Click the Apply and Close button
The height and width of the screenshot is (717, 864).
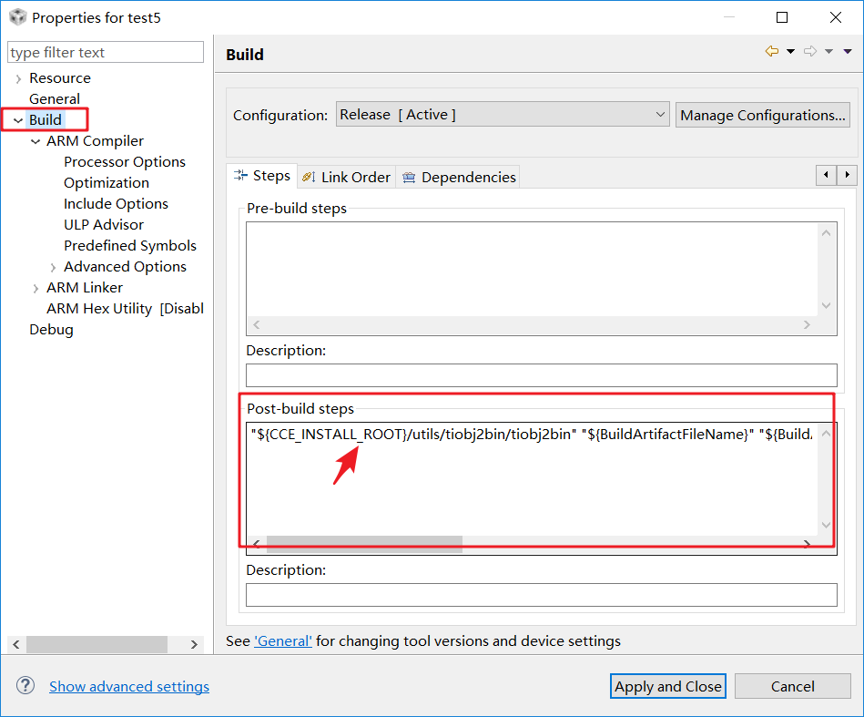tap(667, 686)
